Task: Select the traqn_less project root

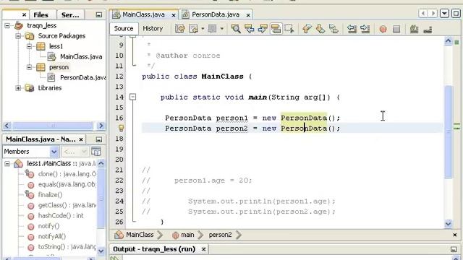Action: pyautogui.click(x=41, y=25)
